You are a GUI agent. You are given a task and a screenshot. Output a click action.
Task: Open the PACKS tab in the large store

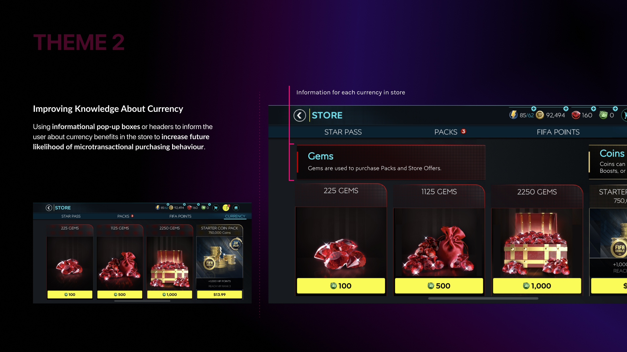[x=446, y=132]
